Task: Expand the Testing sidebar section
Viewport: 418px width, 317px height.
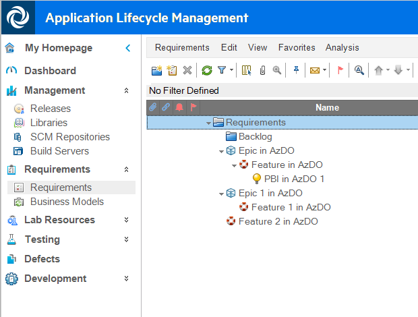Action: click(x=126, y=239)
